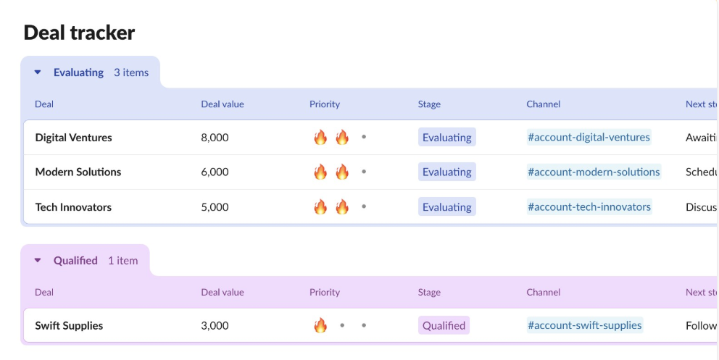Click the Deal value column header in Evaluating
The width and height of the screenshot is (719, 360).
(223, 104)
